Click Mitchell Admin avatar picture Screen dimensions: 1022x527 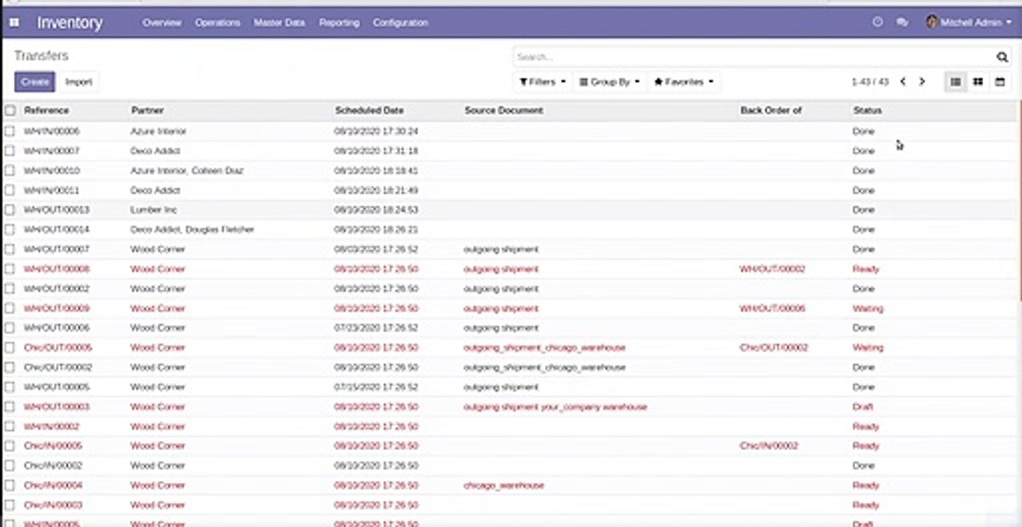932,23
